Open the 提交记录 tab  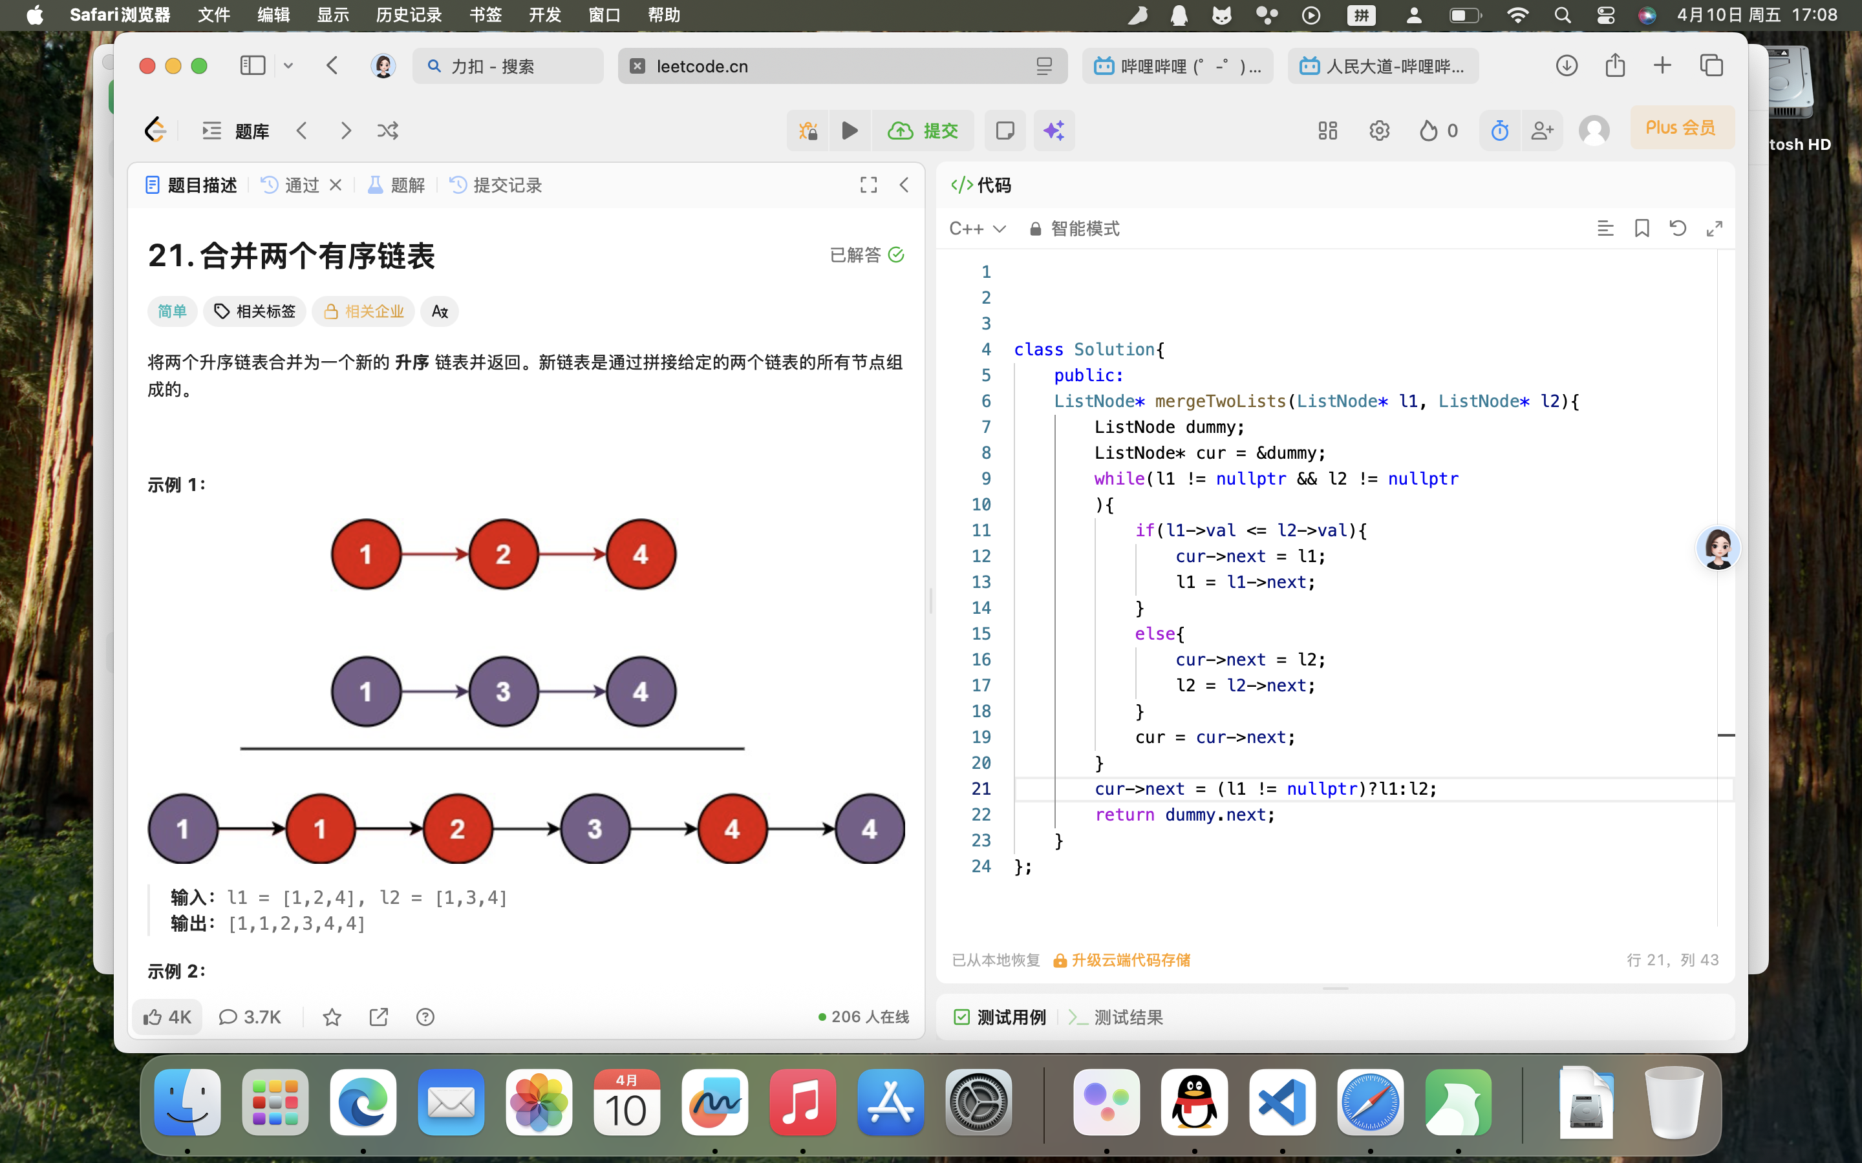click(497, 185)
